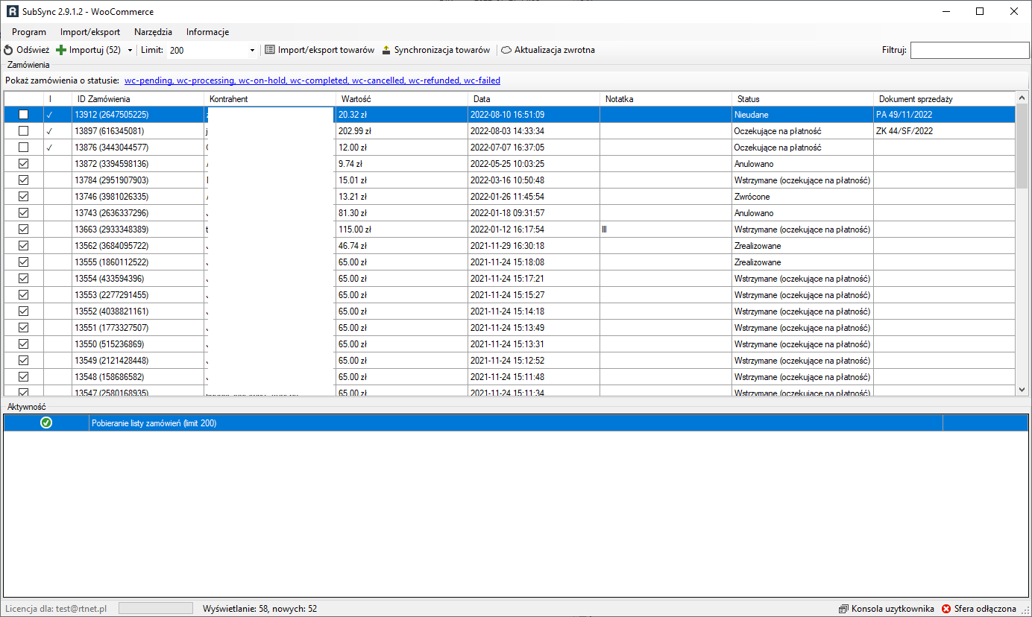The image size is (1032, 617).
Task: Click the imported checkmark for order 13897
Action: pos(50,131)
